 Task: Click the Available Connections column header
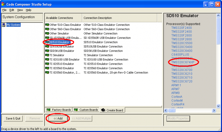click(x=63, y=18)
